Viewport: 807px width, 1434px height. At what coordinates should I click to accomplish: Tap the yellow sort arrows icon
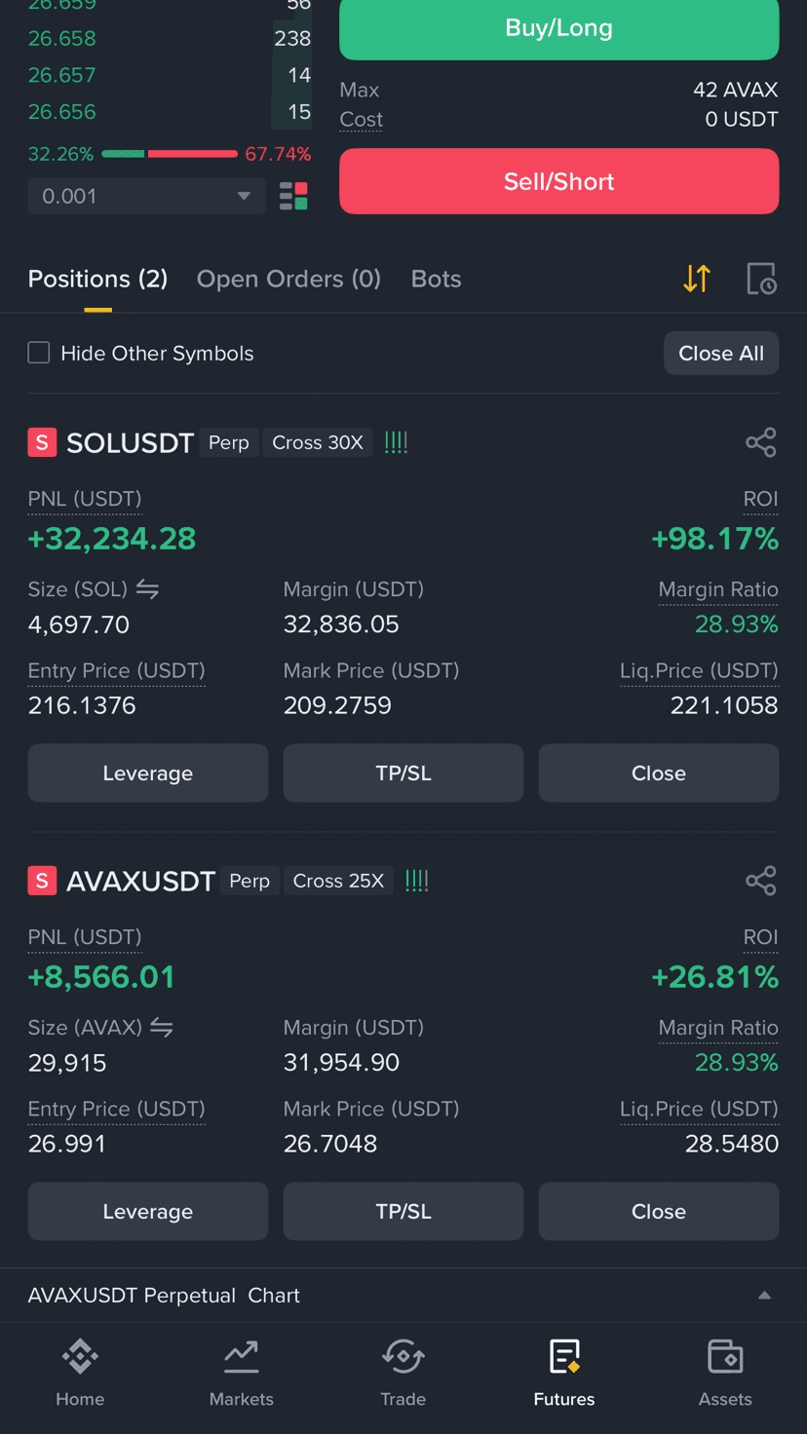coord(697,279)
